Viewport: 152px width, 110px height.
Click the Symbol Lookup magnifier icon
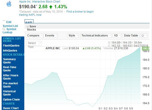(4, 29)
